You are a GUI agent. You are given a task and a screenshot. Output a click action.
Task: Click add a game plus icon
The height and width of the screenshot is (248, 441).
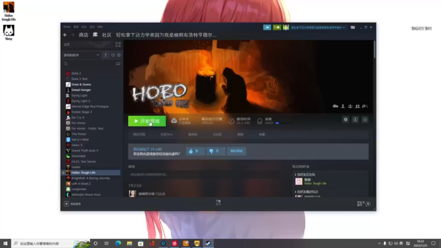pos(66,204)
